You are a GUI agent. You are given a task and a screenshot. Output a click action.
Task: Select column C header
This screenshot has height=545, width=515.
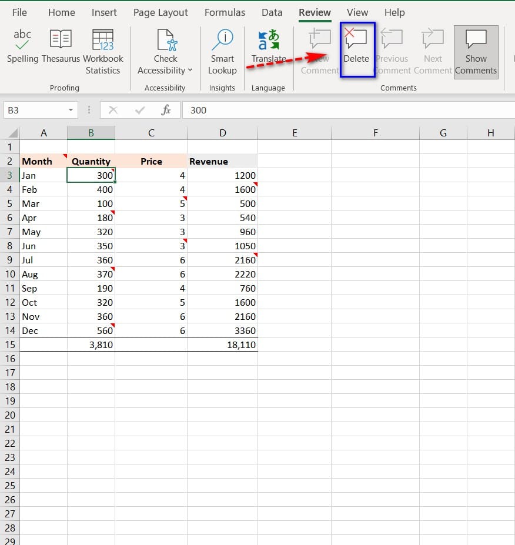coord(151,133)
